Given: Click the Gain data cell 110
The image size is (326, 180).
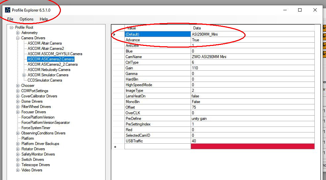Looking at the screenshot, I should [253, 68].
